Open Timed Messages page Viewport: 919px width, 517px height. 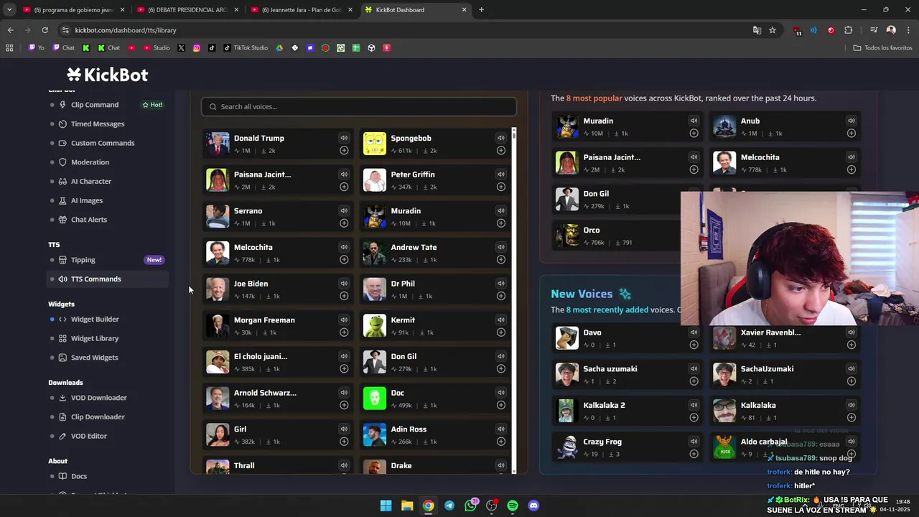(x=98, y=124)
